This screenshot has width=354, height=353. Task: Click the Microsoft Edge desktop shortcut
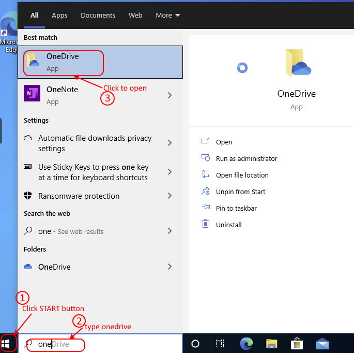tap(9, 32)
